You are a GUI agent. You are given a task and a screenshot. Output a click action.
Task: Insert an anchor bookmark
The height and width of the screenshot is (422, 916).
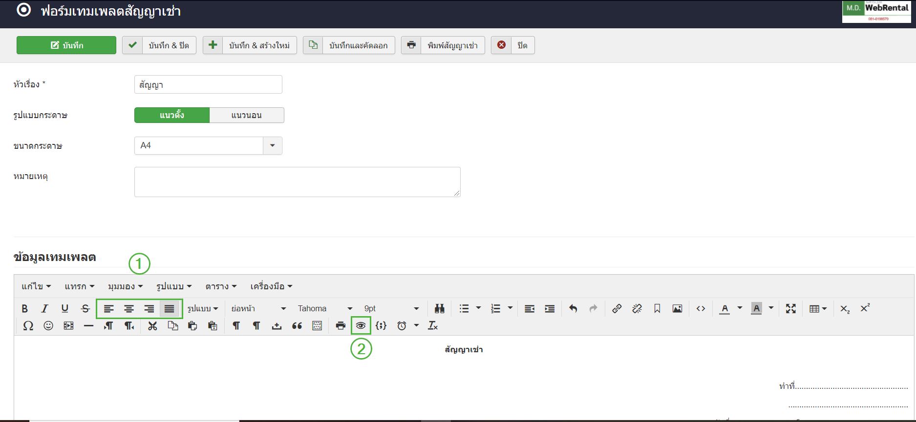[657, 308]
